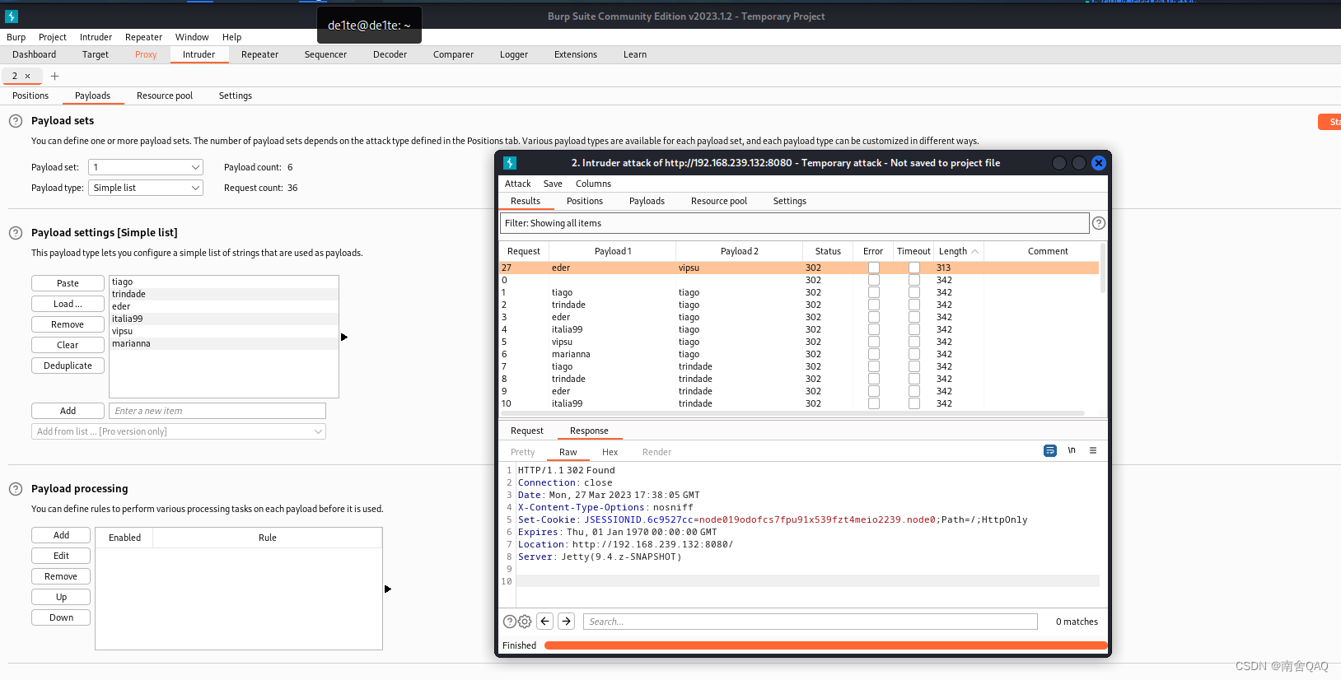This screenshot has height=680, width=1341.
Task: Click Load ... button
Action: [68, 304]
